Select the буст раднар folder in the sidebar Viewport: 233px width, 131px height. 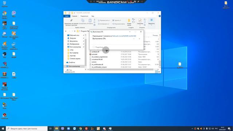point(74,53)
